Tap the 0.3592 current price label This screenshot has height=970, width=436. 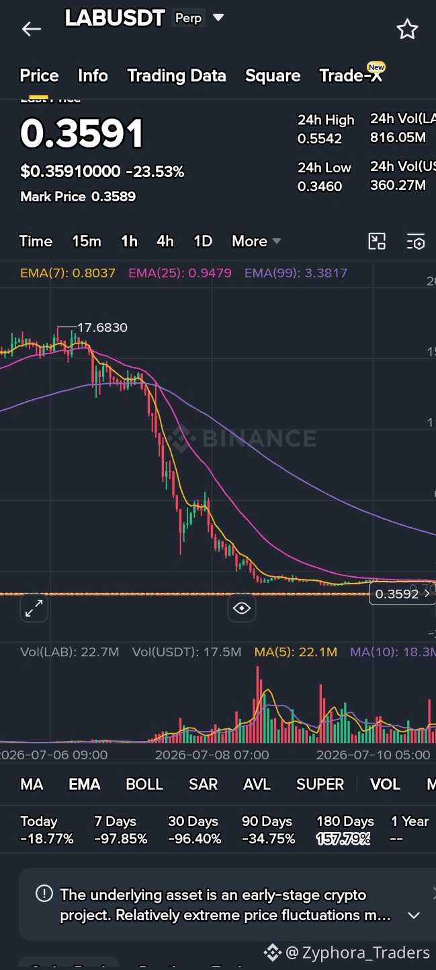pyautogui.click(x=402, y=594)
